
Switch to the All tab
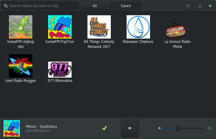(95, 6)
